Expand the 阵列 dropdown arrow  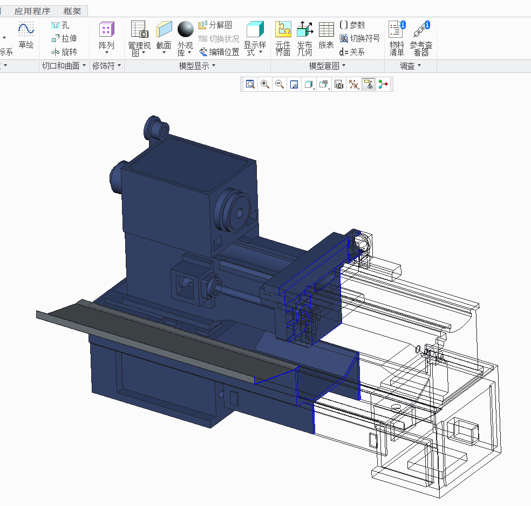[107, 52]
